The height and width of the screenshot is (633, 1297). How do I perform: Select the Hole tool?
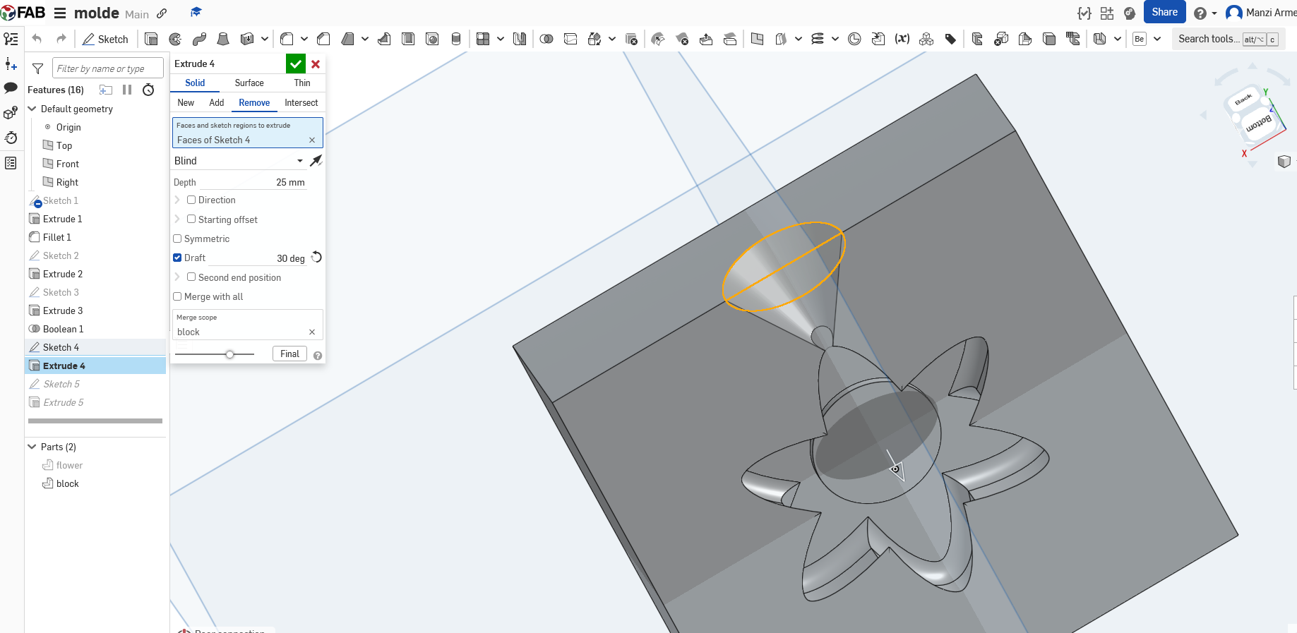(432, 39)
